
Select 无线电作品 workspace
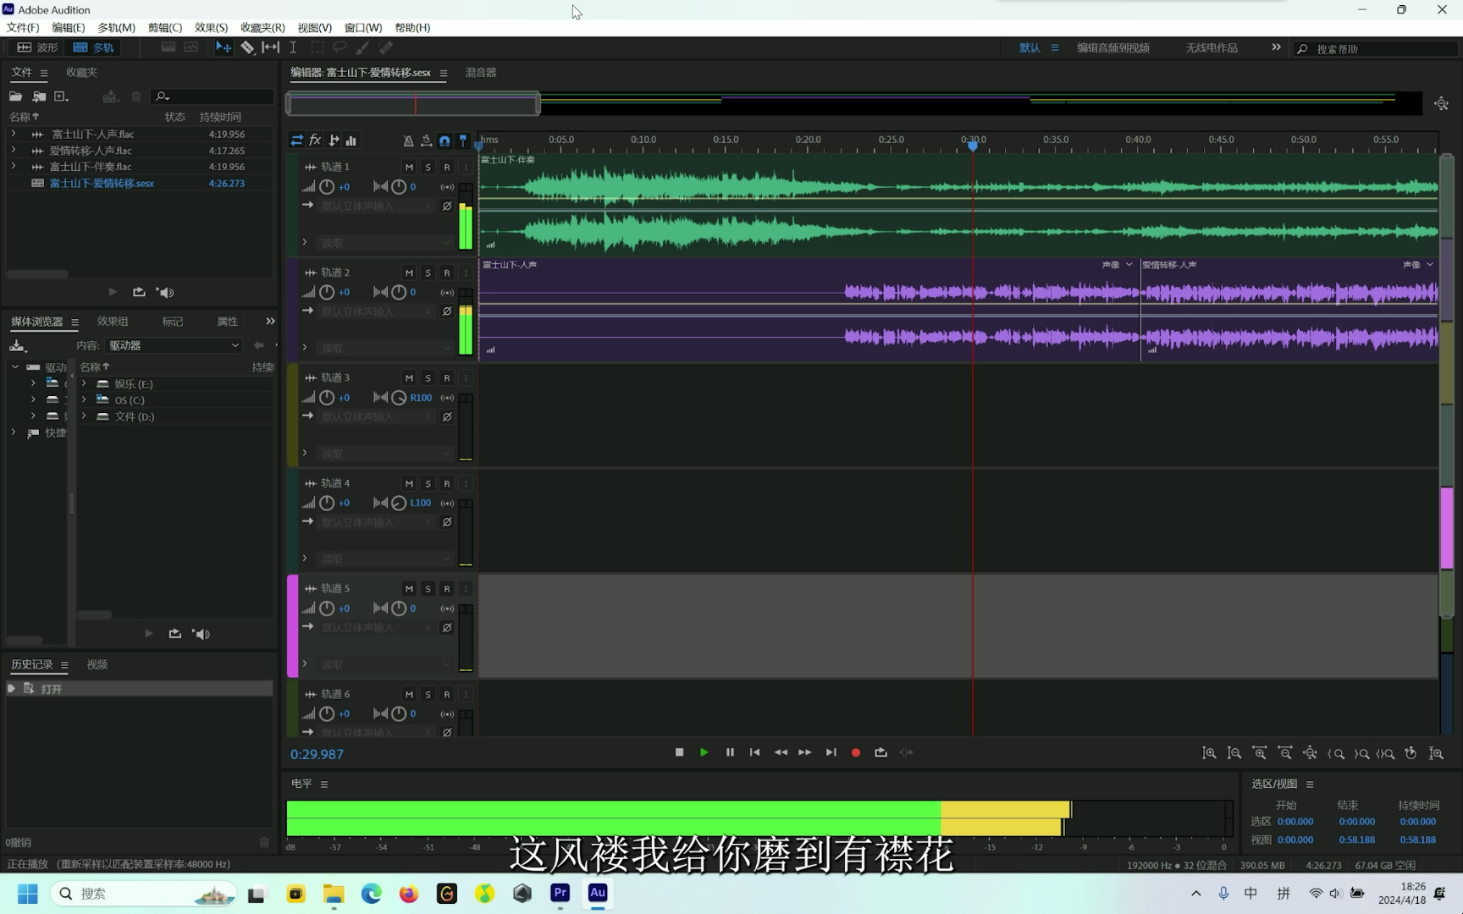pos(1212,48)
